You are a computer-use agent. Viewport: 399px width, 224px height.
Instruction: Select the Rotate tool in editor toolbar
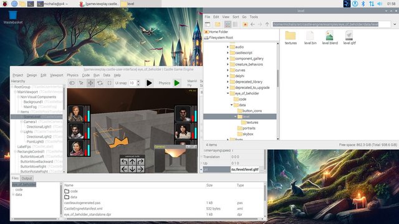pyautogui.click(x=100, y=83)
